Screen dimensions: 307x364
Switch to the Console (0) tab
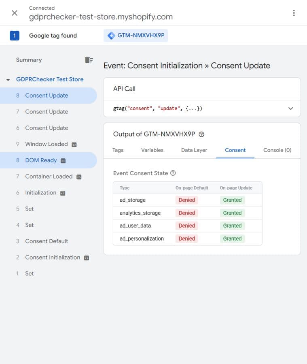(277, 150)
